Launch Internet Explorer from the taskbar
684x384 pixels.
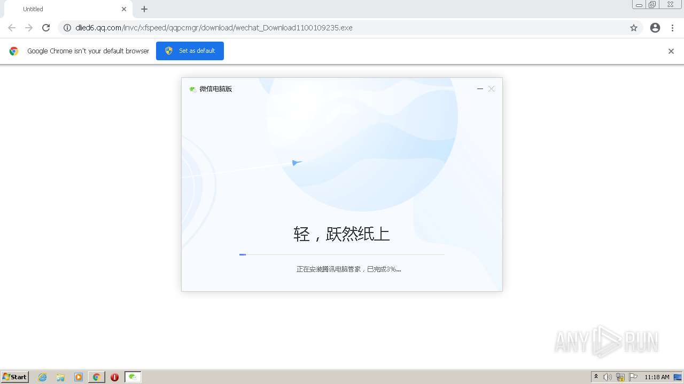[x=43, y=377]
